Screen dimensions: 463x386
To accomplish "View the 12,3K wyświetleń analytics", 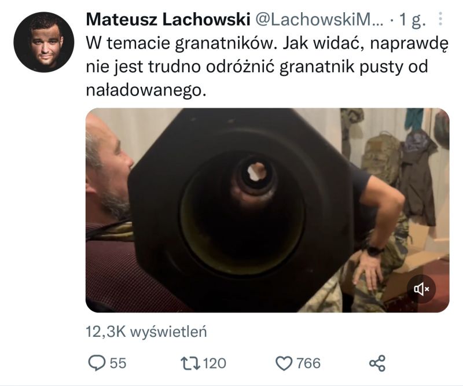I will (146, 332).
